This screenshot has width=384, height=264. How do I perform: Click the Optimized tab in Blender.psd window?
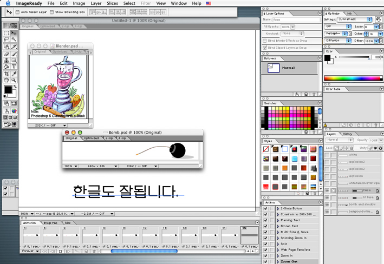[60, 52]
